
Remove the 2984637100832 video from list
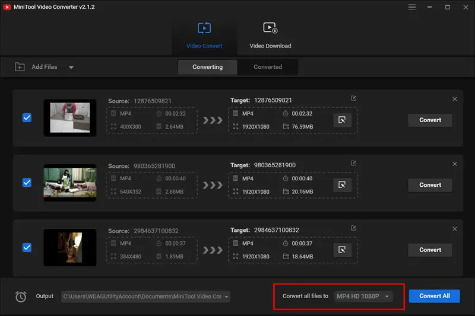[x=455, y=229]
